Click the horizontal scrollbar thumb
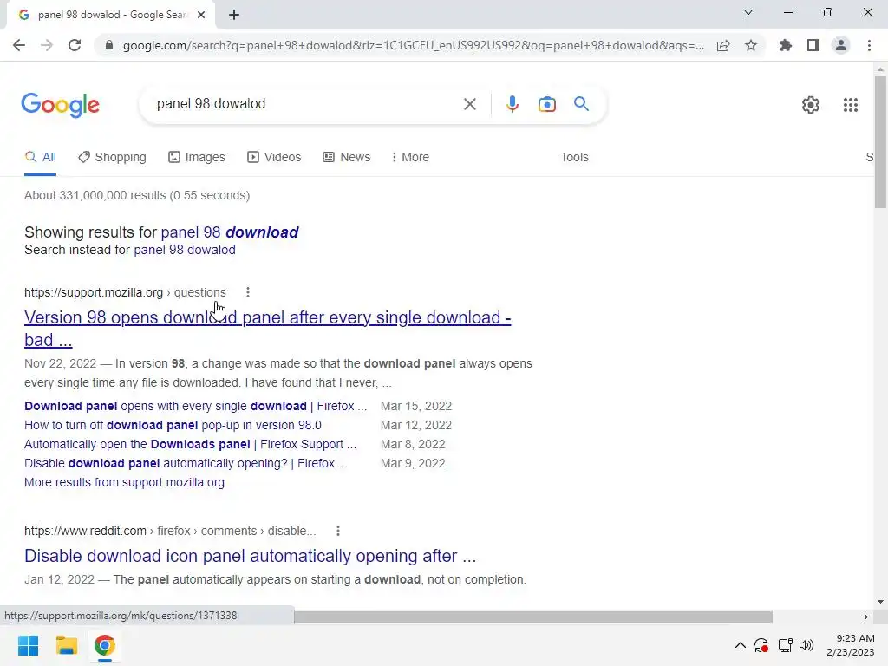Image resolution: width=888 pixels, height=666 pixels. [533, 617]
